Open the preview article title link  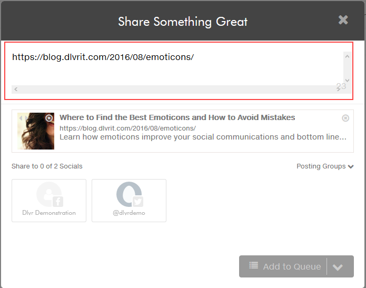coord(177,117)
